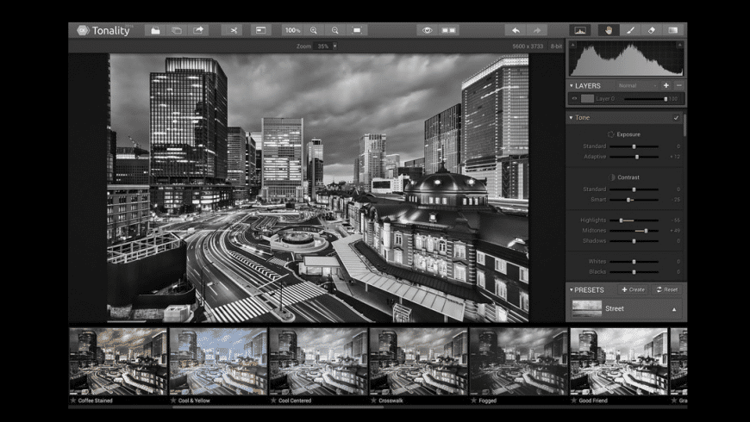Click the Zoom Out magnifier
The height and width of the screenshot is (422, 750).
(335, 30)
